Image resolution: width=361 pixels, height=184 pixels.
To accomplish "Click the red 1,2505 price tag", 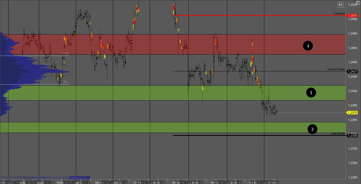I will tap(352, 16).
